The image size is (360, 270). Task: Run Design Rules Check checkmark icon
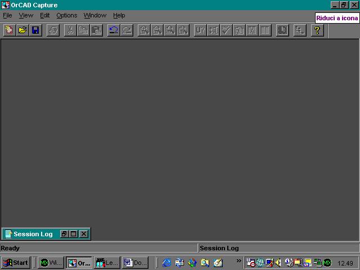[x=226, y=30]
